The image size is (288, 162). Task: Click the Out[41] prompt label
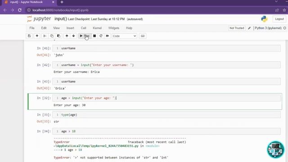click(44, 55)
